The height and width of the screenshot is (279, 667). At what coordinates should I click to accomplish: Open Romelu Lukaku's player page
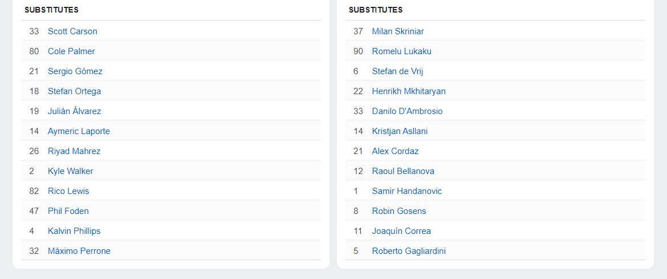(401, 51)
